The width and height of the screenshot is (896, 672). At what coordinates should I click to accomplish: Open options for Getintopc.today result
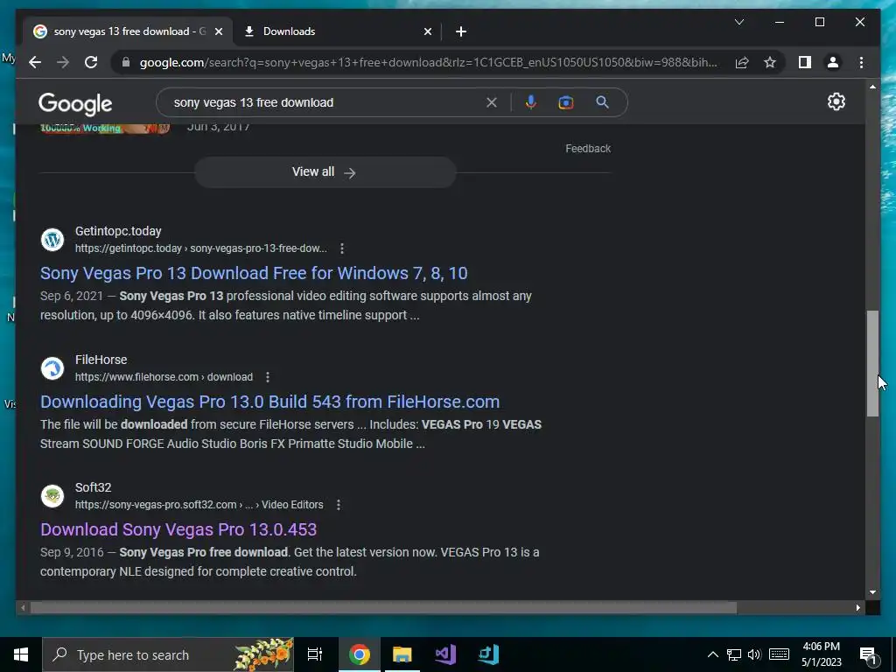coord(342,248)
